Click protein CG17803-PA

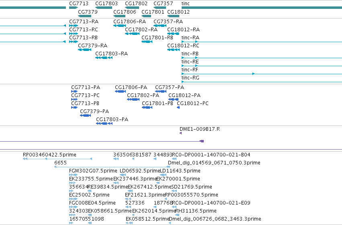coord(104,124)
